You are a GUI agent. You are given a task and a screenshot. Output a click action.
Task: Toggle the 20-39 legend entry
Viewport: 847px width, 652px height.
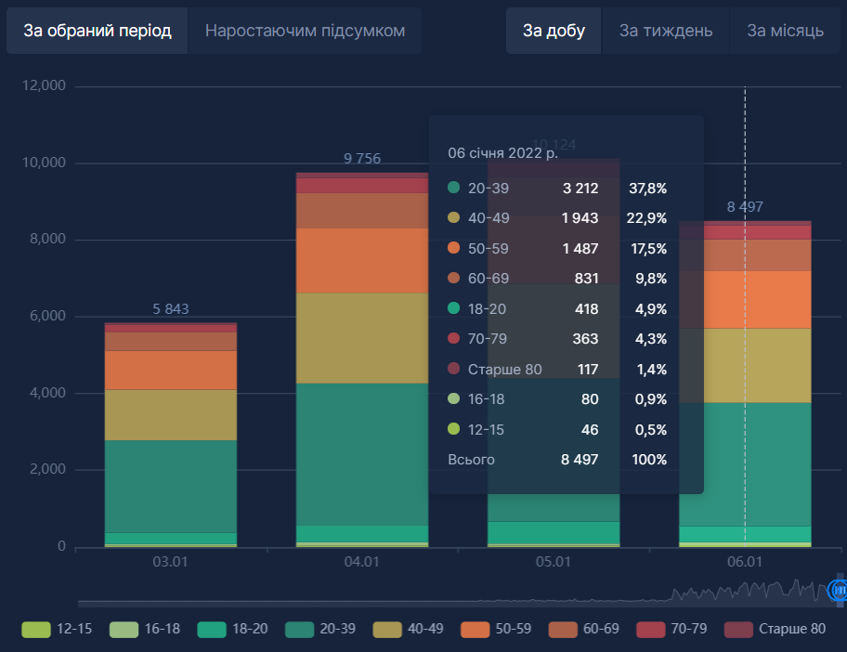point(320,630)
